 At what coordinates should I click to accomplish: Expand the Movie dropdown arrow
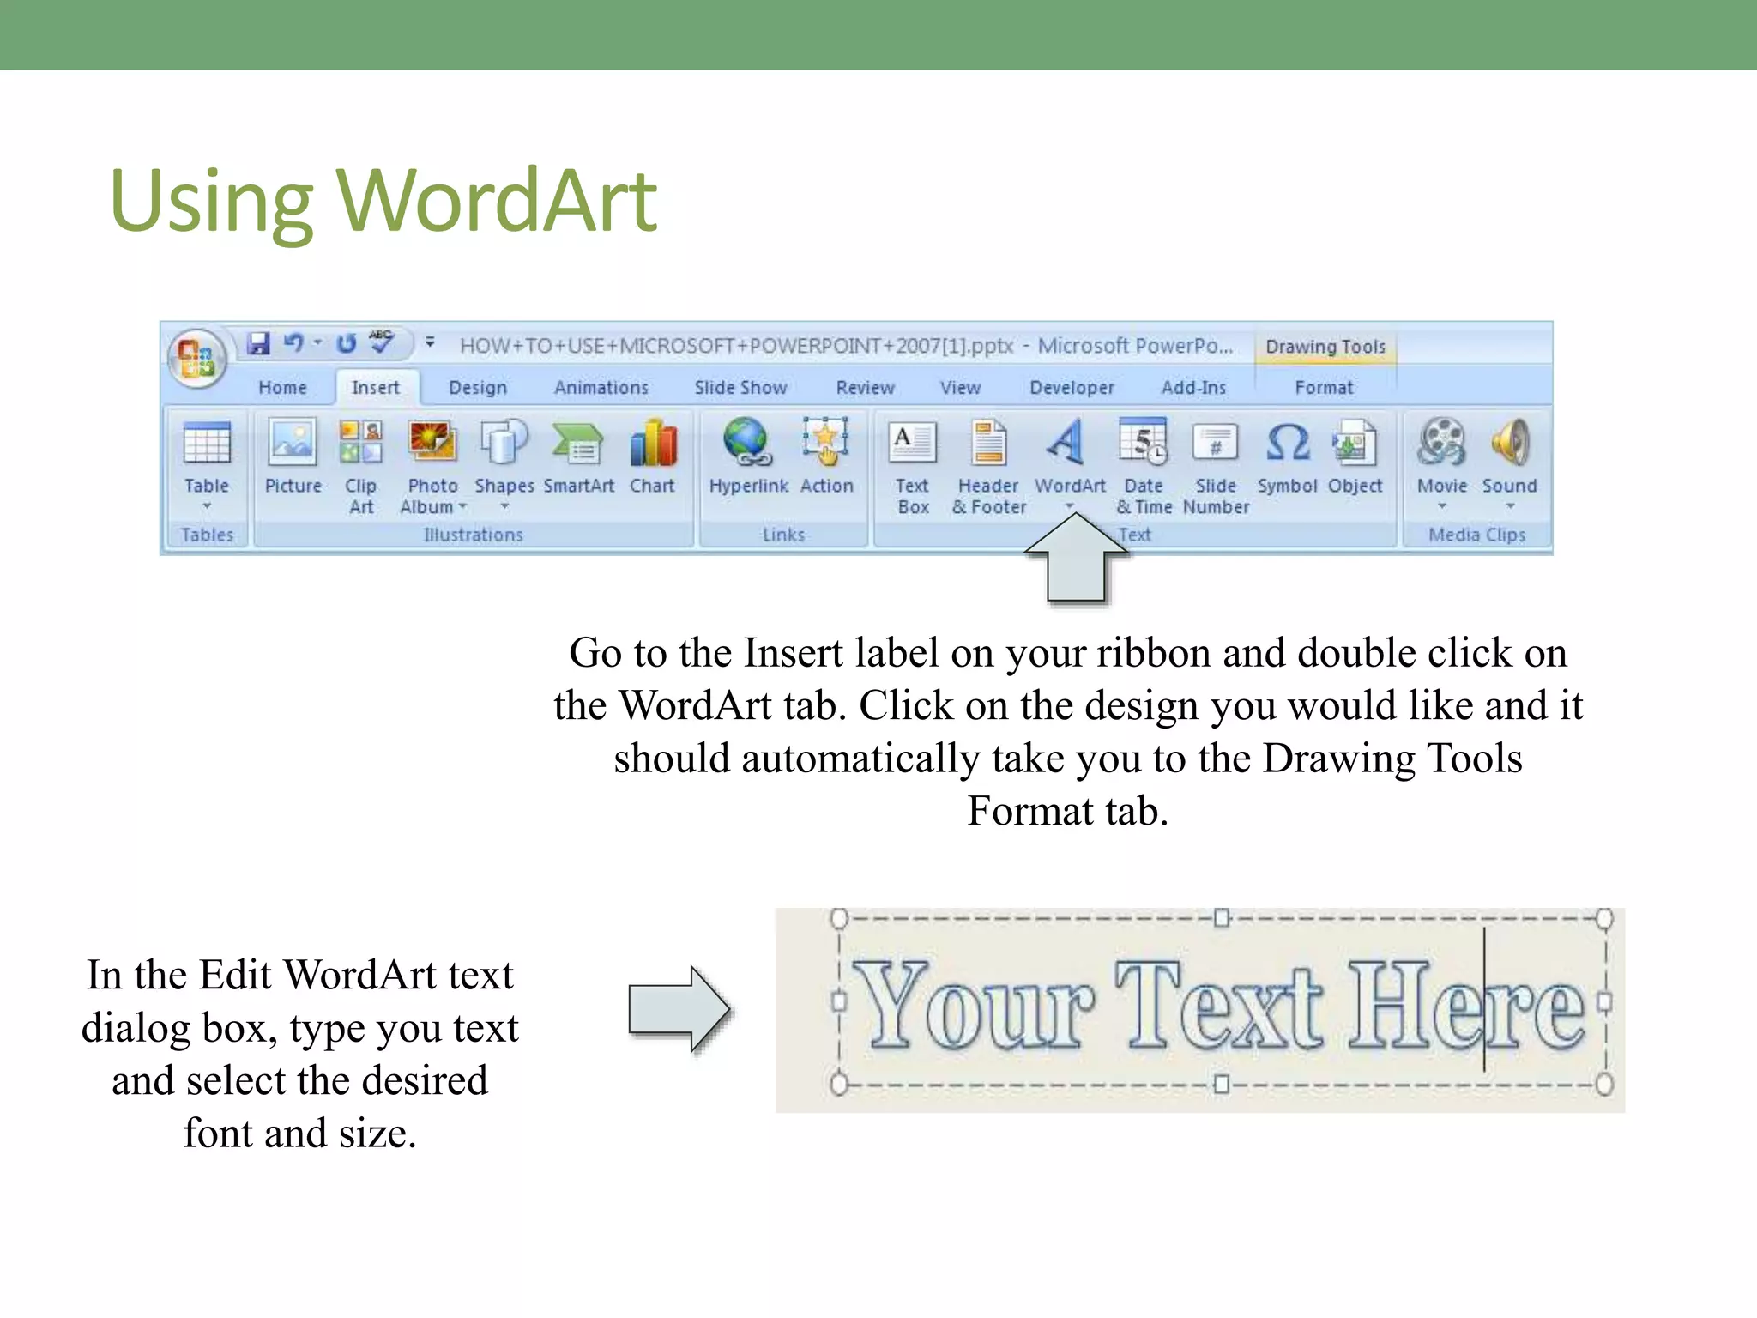point(1442,507)
